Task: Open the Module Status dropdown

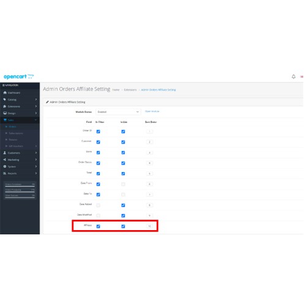Action: [x=119, y=113]
